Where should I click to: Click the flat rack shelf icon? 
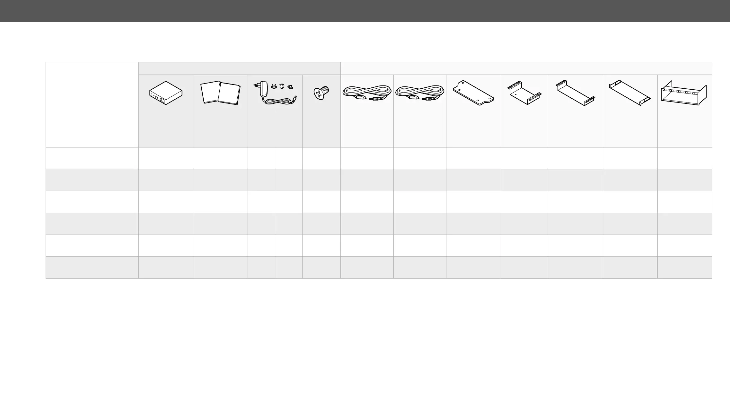[630, 93]
